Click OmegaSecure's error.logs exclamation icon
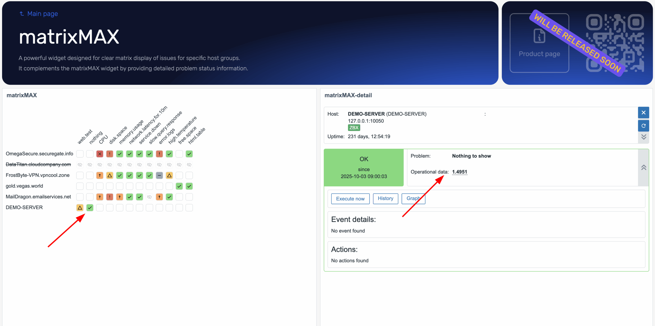The height and width of the screenshot is (326, 655). click(159, 154)
